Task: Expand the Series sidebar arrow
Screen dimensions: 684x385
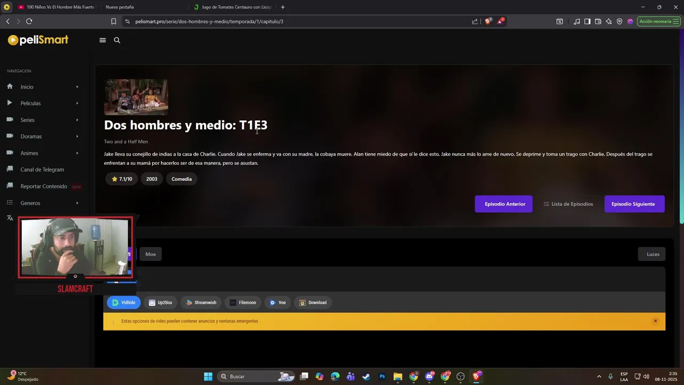Action: coord(77,120)
